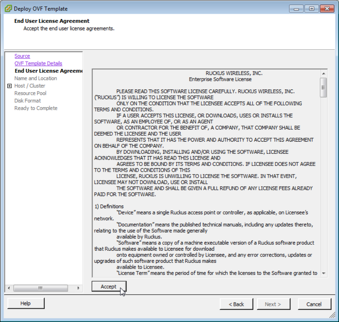Click the Next button
The height and width of the screenshot is (322, 339).
click(x=274, y=304)
